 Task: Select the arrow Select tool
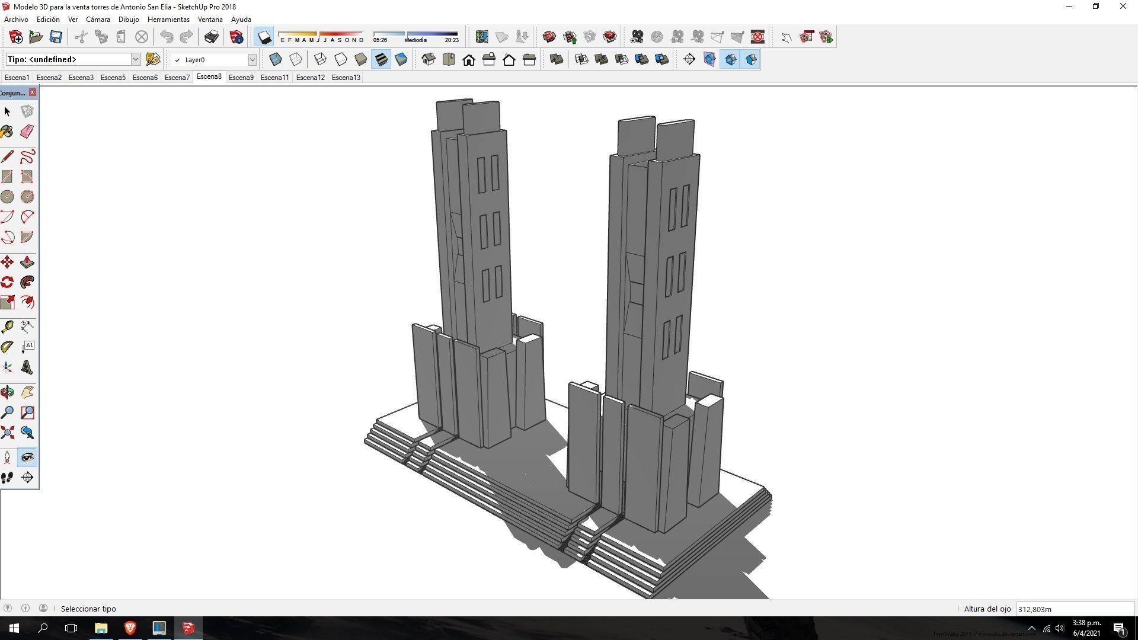pyautogui.click(x=7, y=111)
